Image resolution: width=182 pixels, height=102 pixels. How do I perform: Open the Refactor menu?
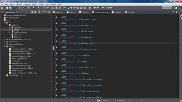(x=19, y=4)
